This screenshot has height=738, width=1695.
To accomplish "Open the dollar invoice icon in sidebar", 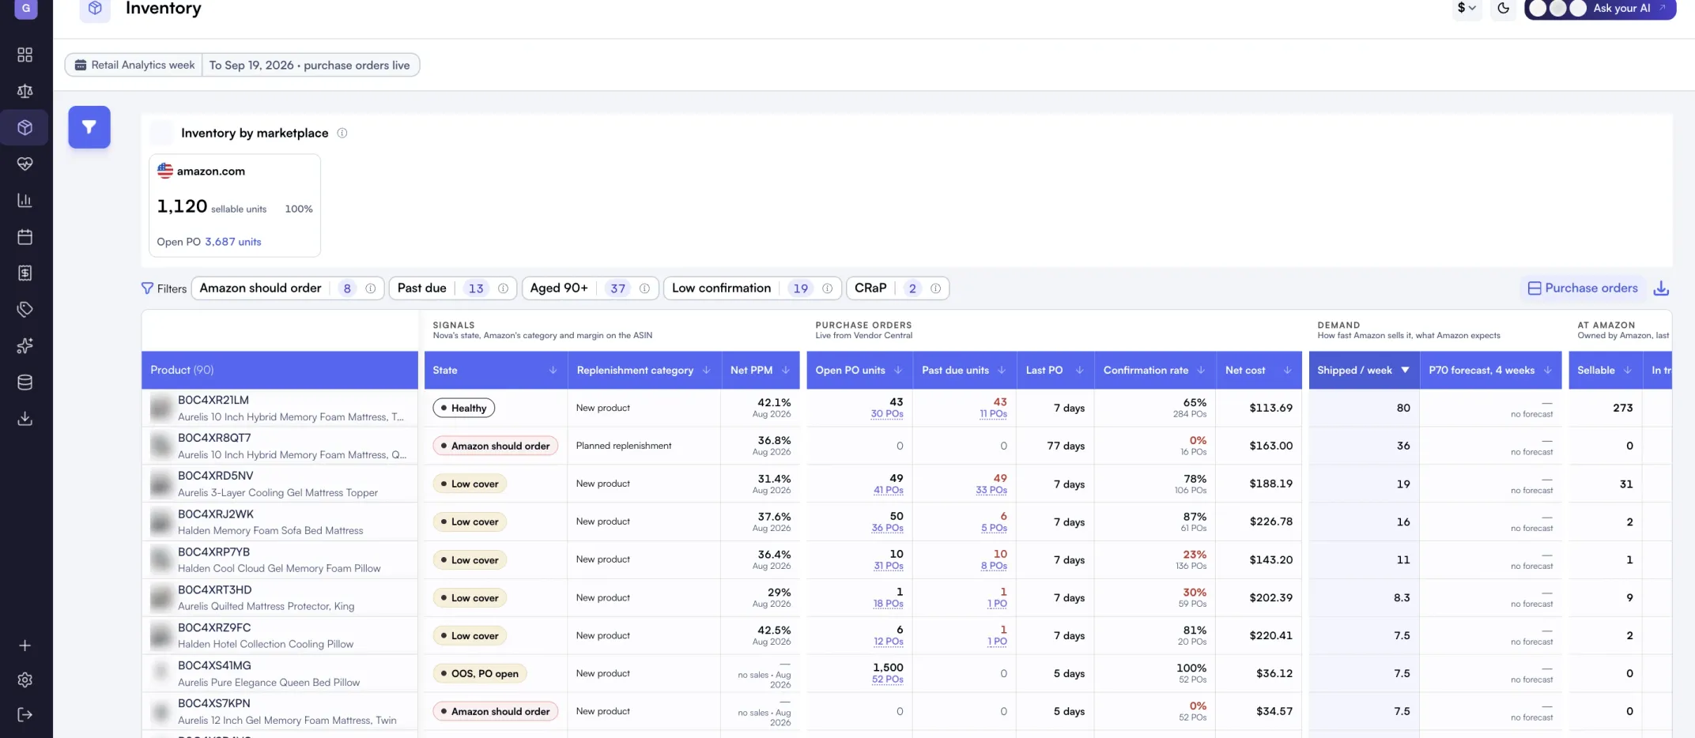I will 25,273.
